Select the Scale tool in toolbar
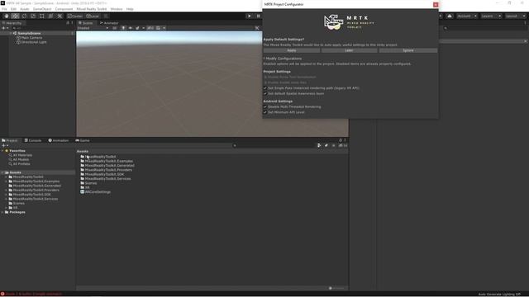The height and width of the screenshot is (297, 529). pos(33,16)
